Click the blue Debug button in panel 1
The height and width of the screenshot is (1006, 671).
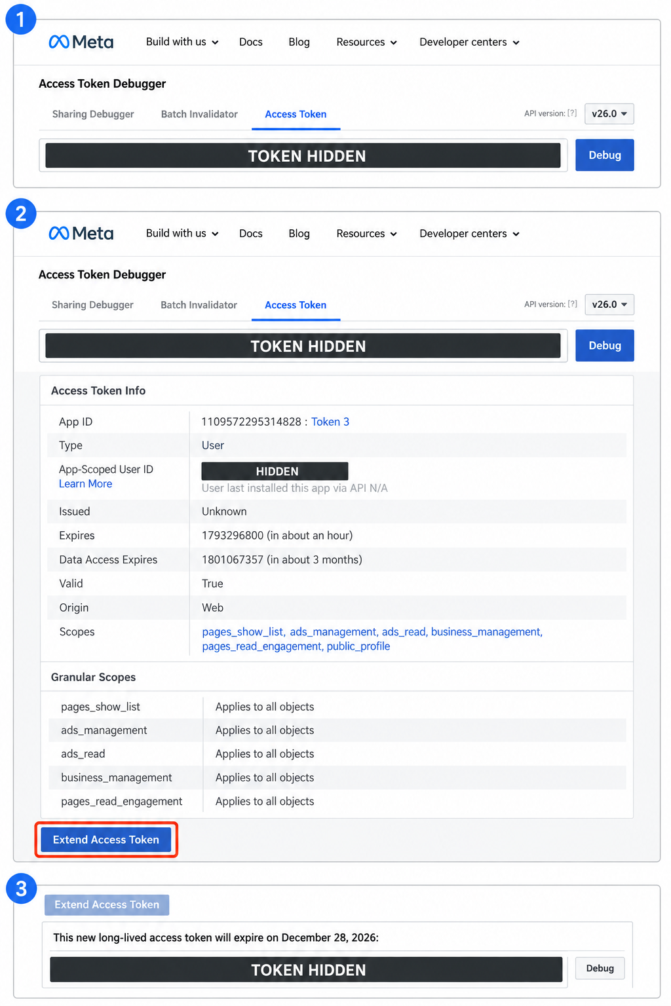point(605,155)
